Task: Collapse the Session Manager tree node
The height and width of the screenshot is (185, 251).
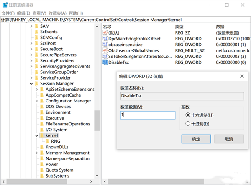Action: click(31, 84)
